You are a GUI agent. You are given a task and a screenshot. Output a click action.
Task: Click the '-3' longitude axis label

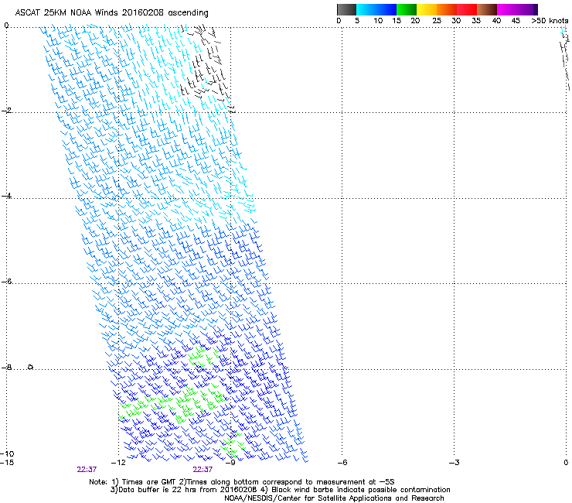[x=455, y=463]
